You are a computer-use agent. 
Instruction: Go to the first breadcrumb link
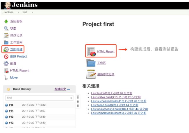point(25,12)
